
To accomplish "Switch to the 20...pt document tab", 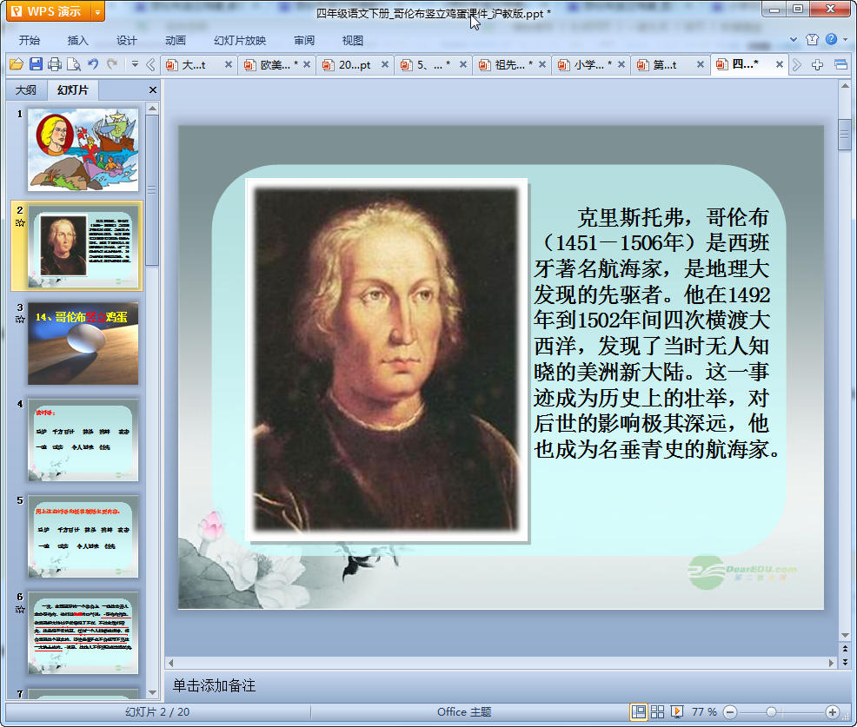I will (354, 65).
